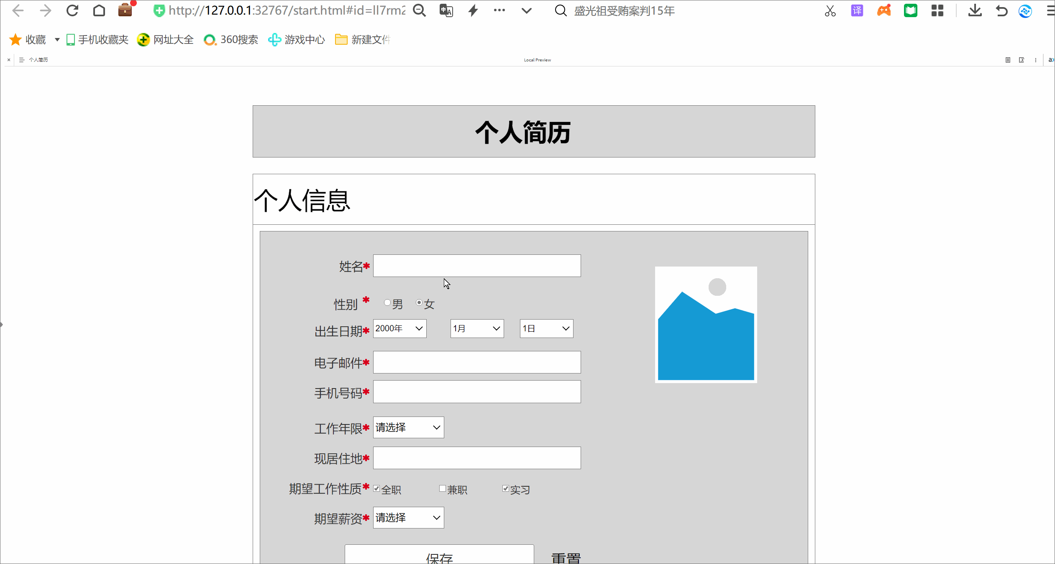The image size is (1055, 564).
Task: Click the 保存 button
Action: pyautogui.click(x=439, y=556)
